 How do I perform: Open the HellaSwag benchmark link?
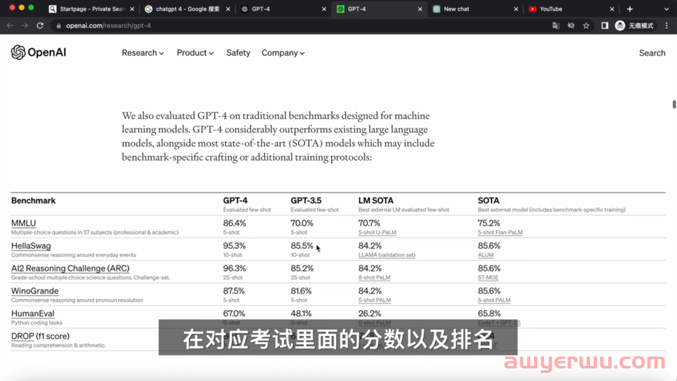point(31,246)
